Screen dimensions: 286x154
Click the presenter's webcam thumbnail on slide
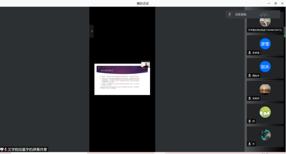(x=145, y=65)
